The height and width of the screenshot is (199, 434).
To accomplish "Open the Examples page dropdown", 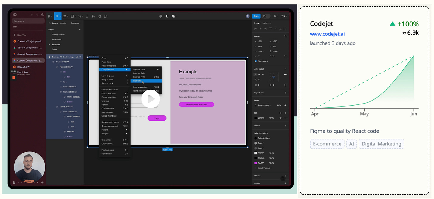I will click(76, 23).
